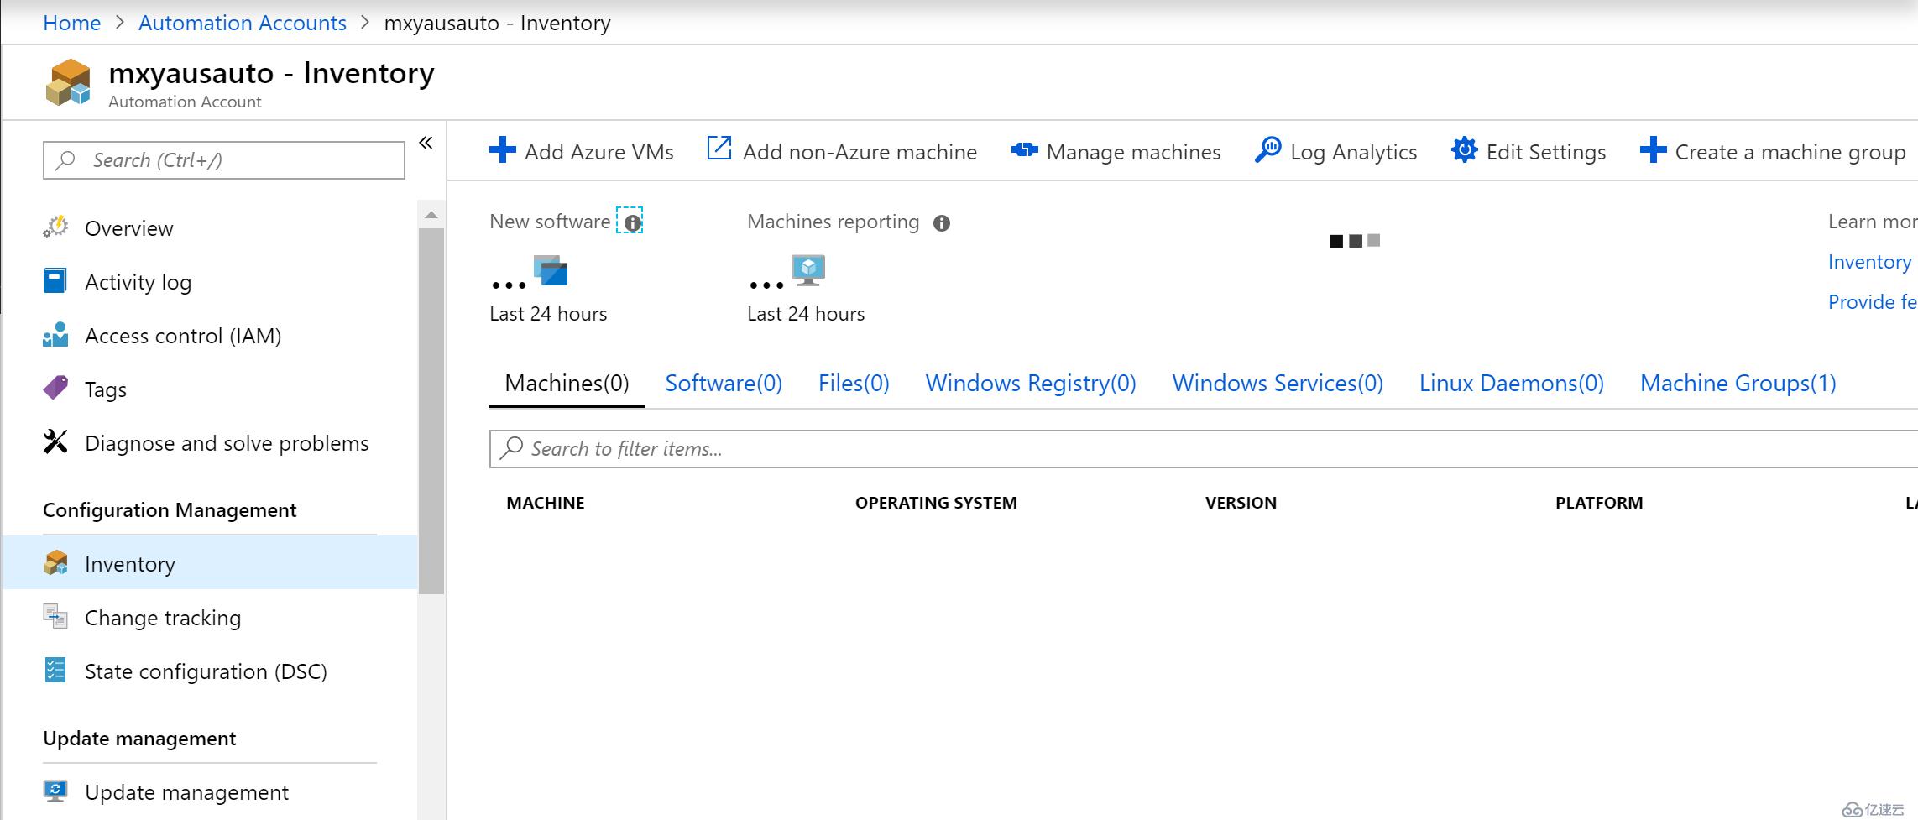Click the Automation Account icon in page header
This screenshot has height=820, width=1918.
[x=68, y=82]
